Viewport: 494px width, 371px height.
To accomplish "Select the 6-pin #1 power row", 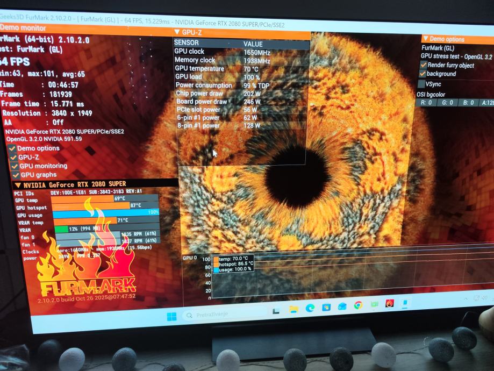I will 242,118.
